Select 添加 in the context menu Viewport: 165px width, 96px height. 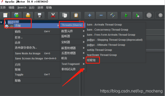[37, 26]
